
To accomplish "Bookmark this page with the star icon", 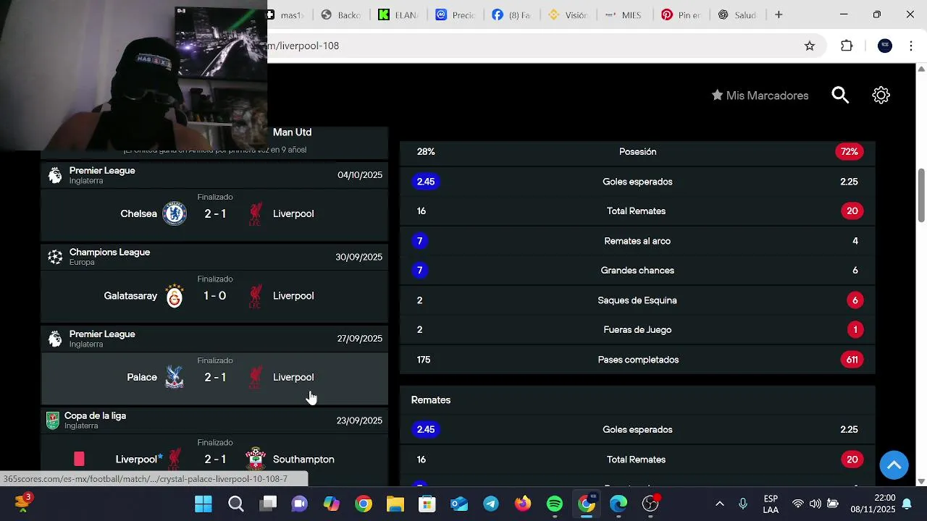I will [810, 46].
